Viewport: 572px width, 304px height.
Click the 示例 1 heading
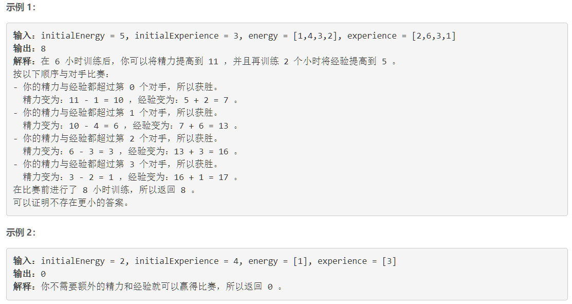click(21, 7)
